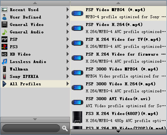Click PSP 3000 AVI Video device icon
The image size is (167, 135).
(x=77, y=102)
